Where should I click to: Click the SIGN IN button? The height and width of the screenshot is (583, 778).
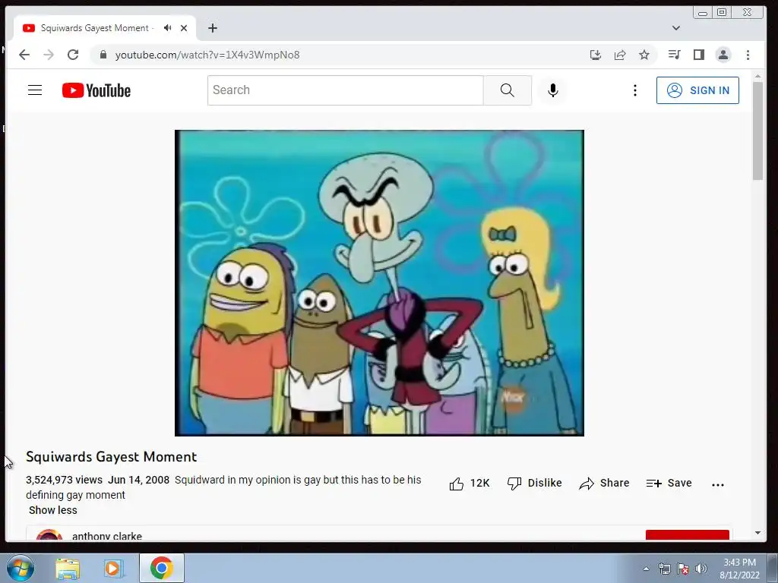[x=697, y=90]
